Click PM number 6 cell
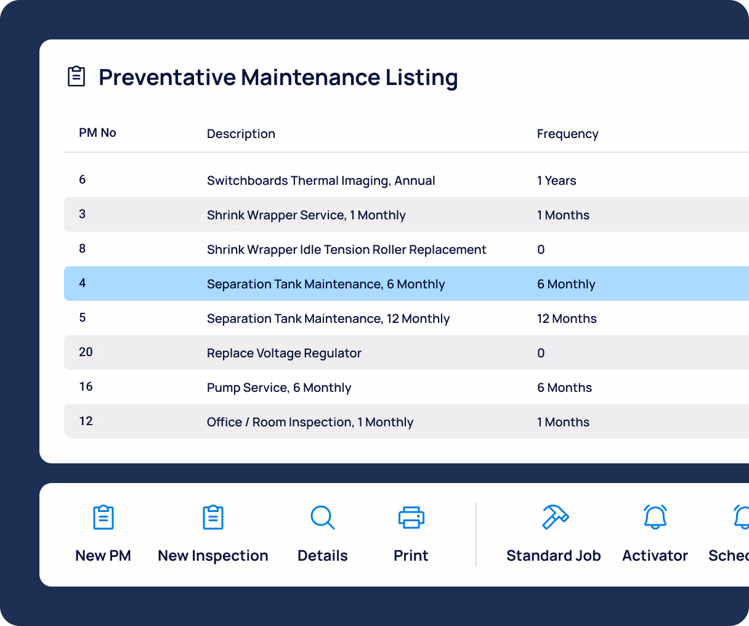Screen dimensions: 749x626 83,180
